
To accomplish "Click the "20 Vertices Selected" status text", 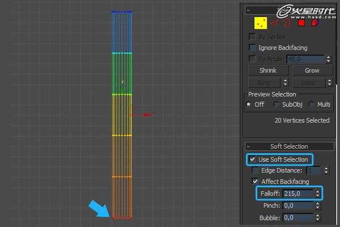I will (x=302, y=120).
